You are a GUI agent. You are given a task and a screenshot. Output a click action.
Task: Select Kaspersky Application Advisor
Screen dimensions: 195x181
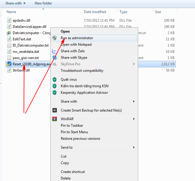point(94,93)
